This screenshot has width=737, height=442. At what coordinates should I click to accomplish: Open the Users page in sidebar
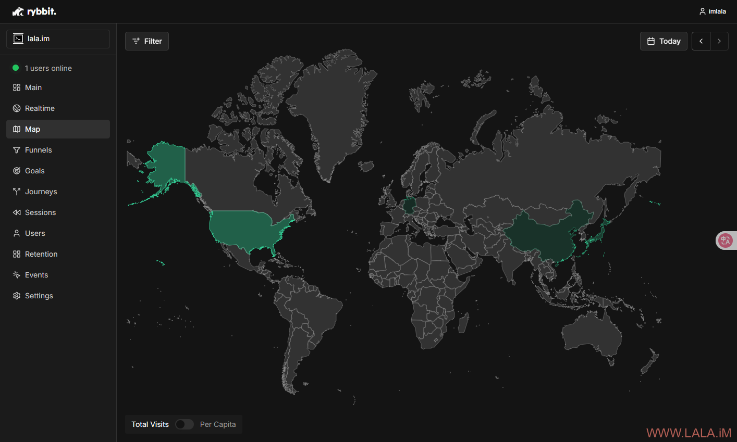coord(35,233)
